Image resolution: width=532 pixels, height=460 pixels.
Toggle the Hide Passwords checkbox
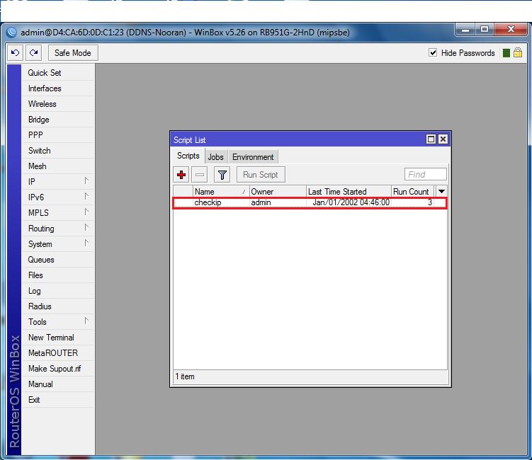pos(433,52)
